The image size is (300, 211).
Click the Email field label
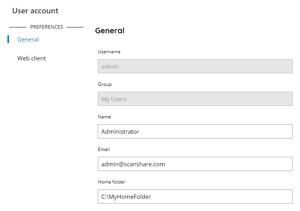[x=104, y=149]
